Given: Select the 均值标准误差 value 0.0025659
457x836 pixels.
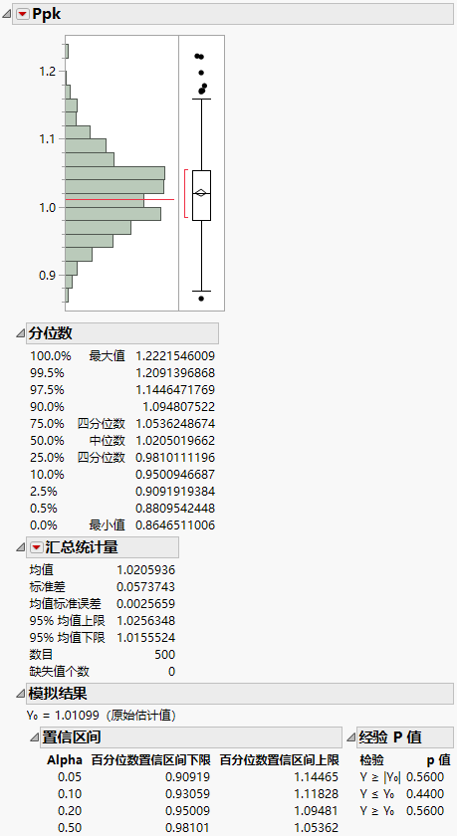Looking at the screenshot, I should click(x=145, y=604).
